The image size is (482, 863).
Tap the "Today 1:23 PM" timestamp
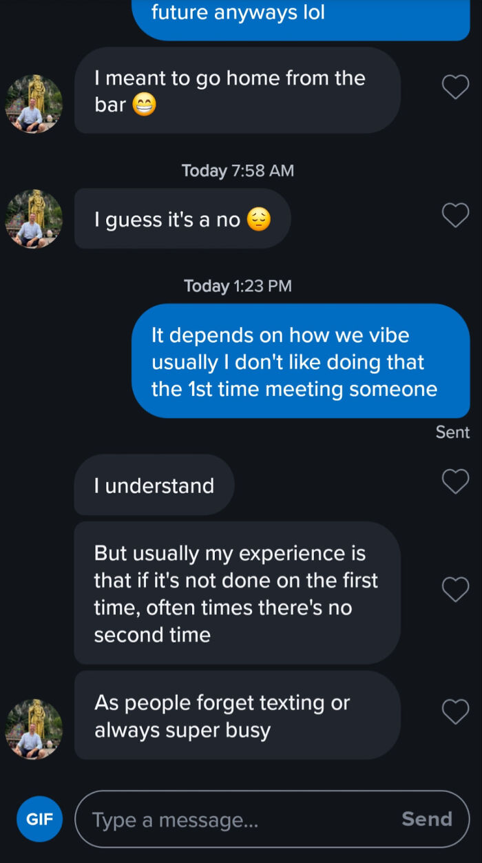pos(238,285)
